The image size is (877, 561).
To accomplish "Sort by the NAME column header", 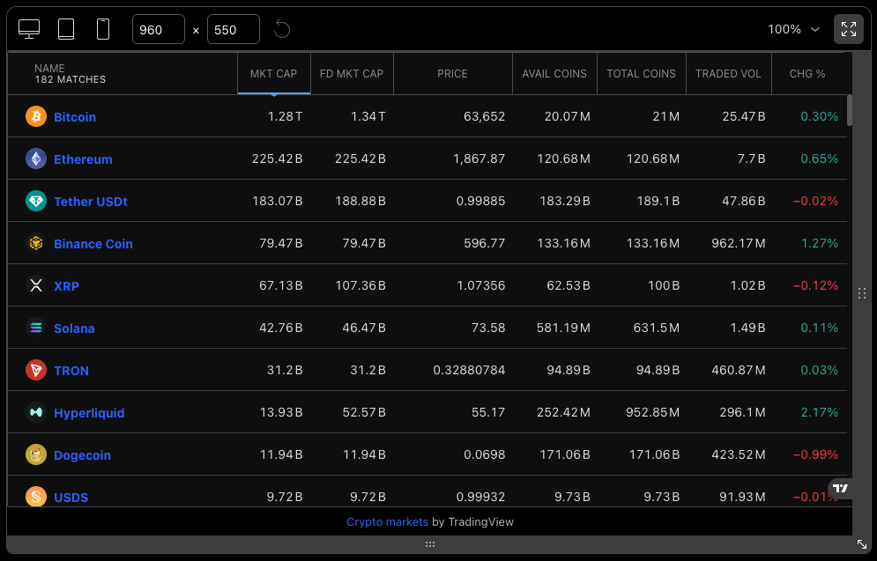I will coord(123,73).
